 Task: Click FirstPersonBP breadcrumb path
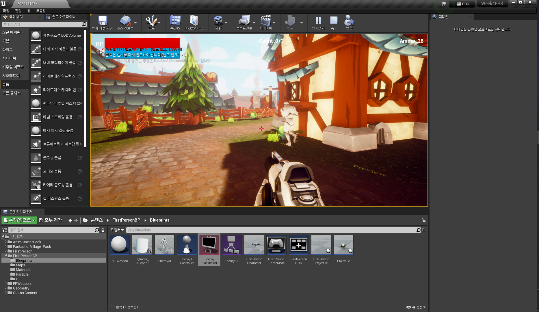[126, 220]
